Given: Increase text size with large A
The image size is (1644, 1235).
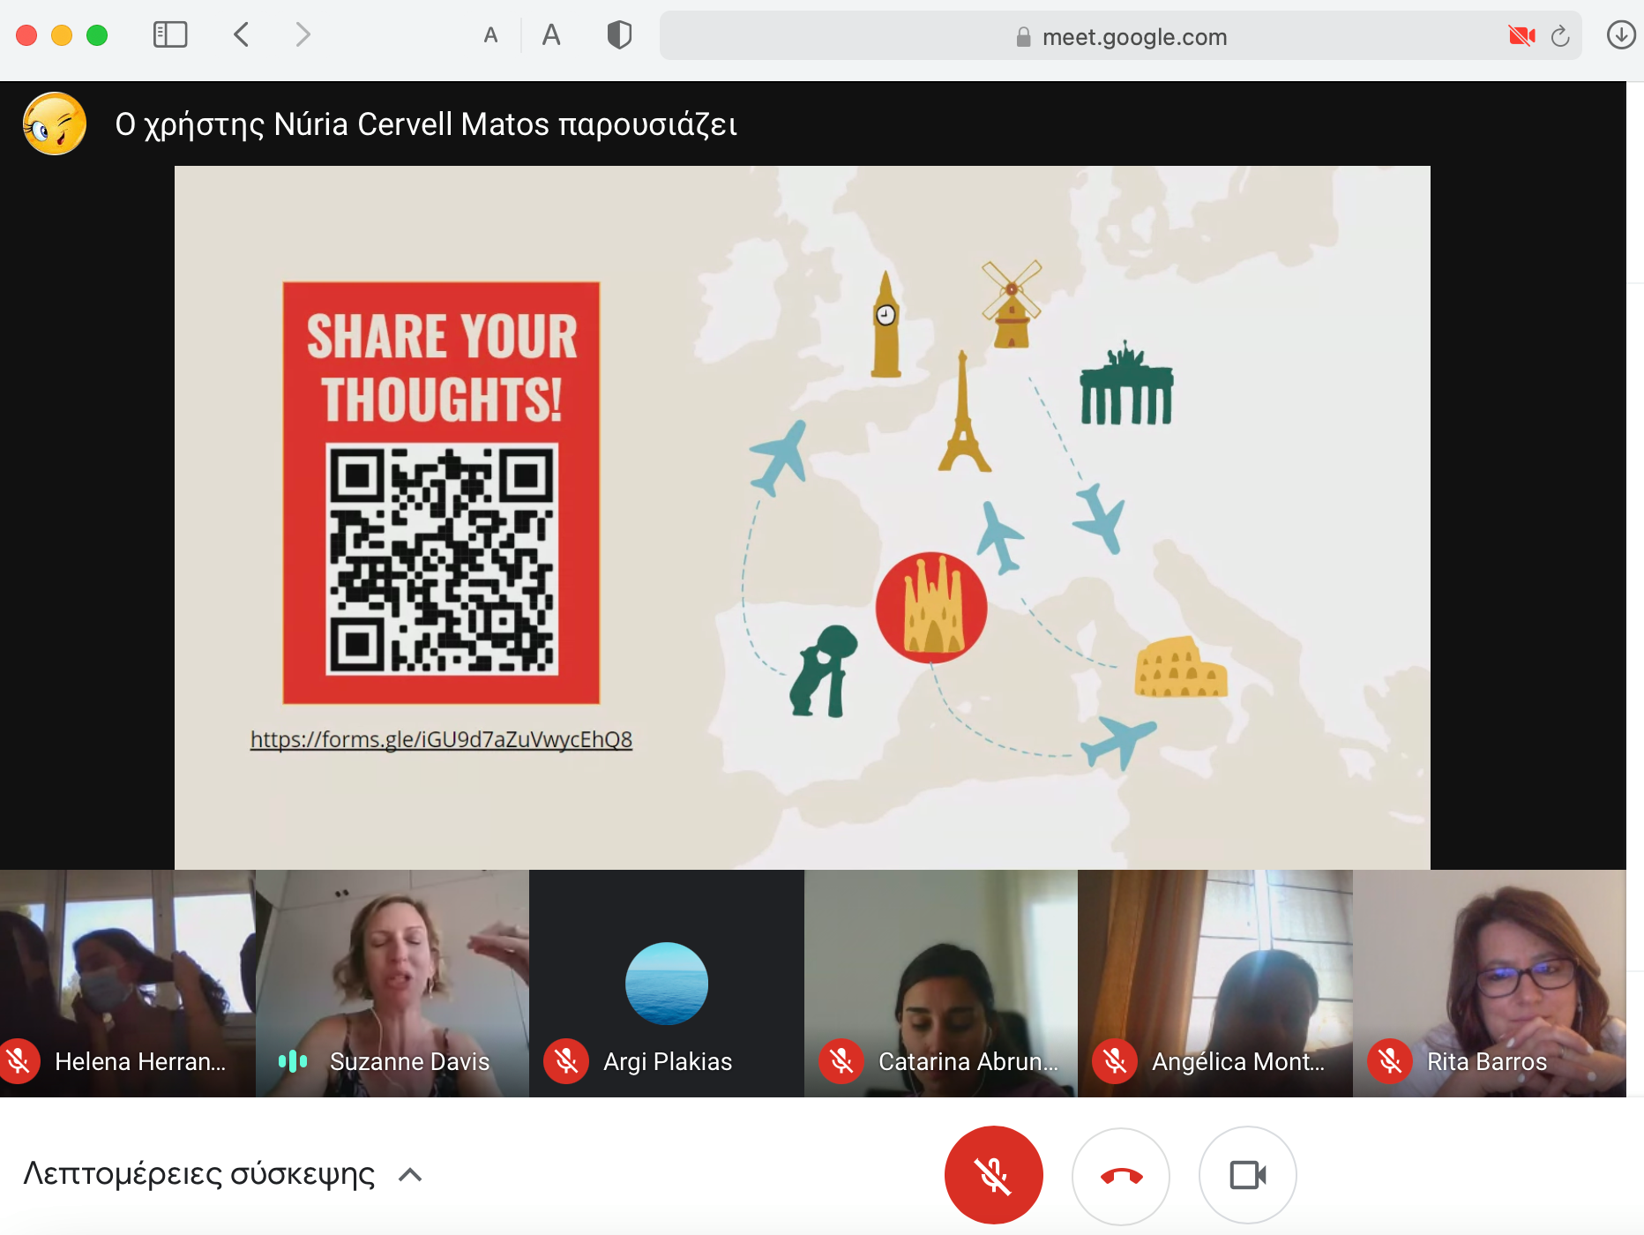Looking at the screenshot, I should 551,35.
